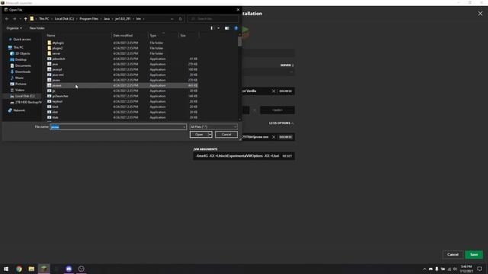Navigate to Program Files in the breadcrumb
This screenshot has height=274, width=488.
click(x=88, y=18)
